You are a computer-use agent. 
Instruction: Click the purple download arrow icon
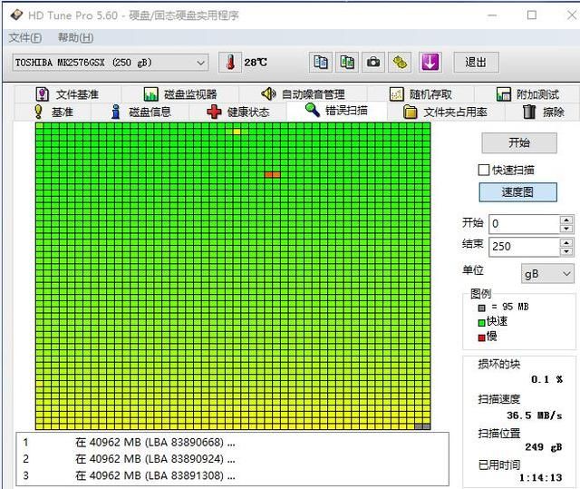coord(430,63)
